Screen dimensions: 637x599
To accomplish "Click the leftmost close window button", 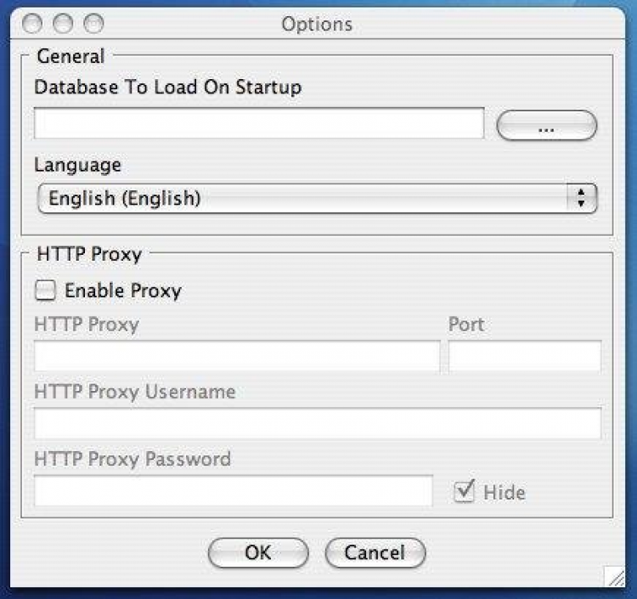I will pyautogui.click(x=33, y=23).
